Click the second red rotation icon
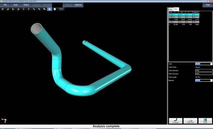Viewport: 213px width, 129px height. [x=29, y=9]
